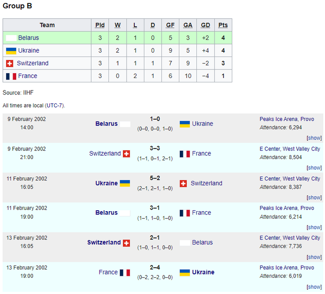The width and height of the screenshot is (325, 294).
Task: Open the UTC-7 time zone link
Action: (x=54, y=105)
